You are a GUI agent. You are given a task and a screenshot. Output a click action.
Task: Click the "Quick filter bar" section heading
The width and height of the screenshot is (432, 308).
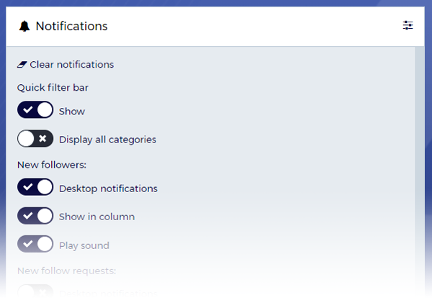click(x=53, y=88)
